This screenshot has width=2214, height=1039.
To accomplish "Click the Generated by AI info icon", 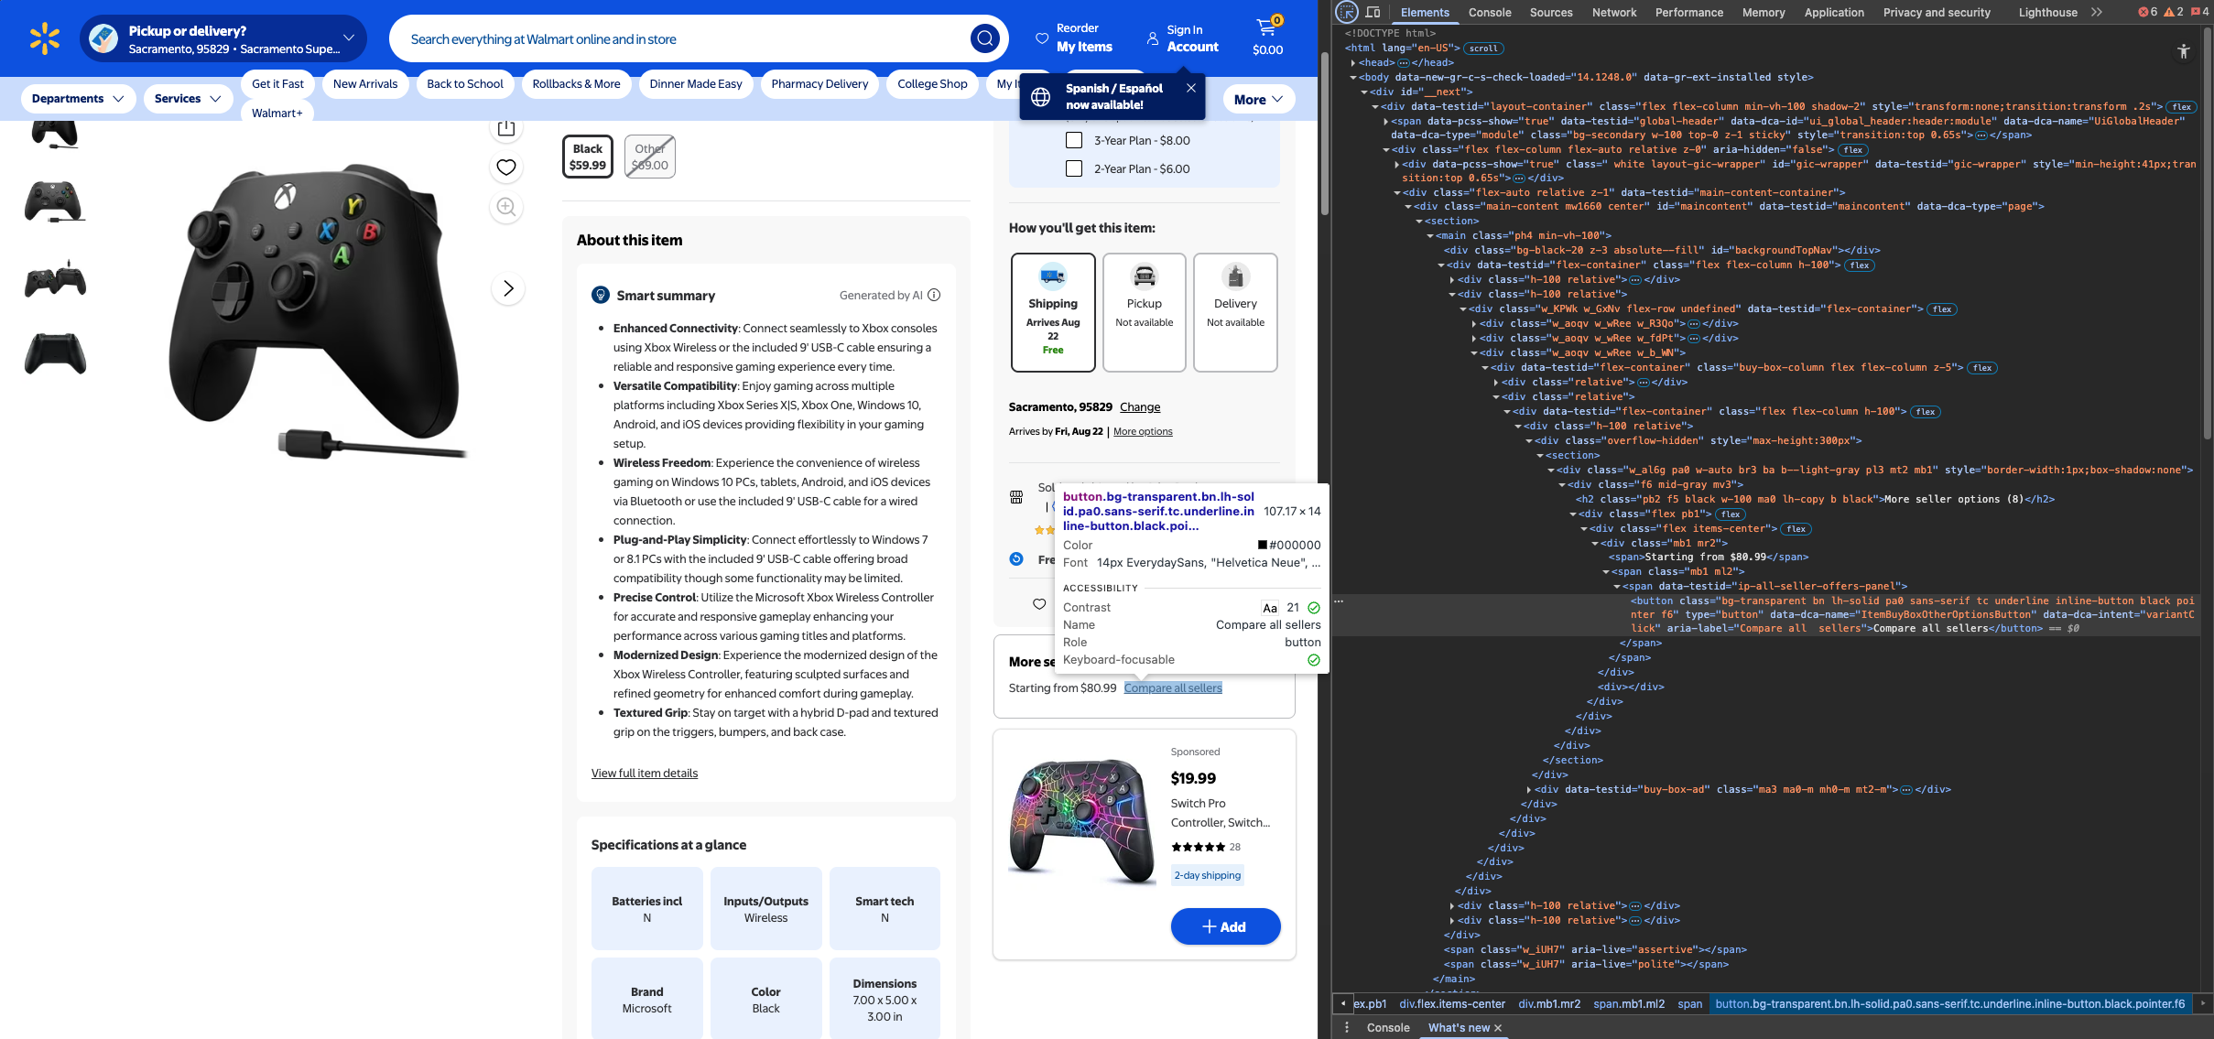I will (934, 295).
